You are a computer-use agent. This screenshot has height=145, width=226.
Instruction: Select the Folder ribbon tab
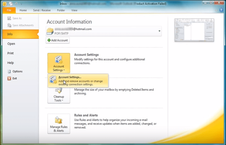point(61,10)
